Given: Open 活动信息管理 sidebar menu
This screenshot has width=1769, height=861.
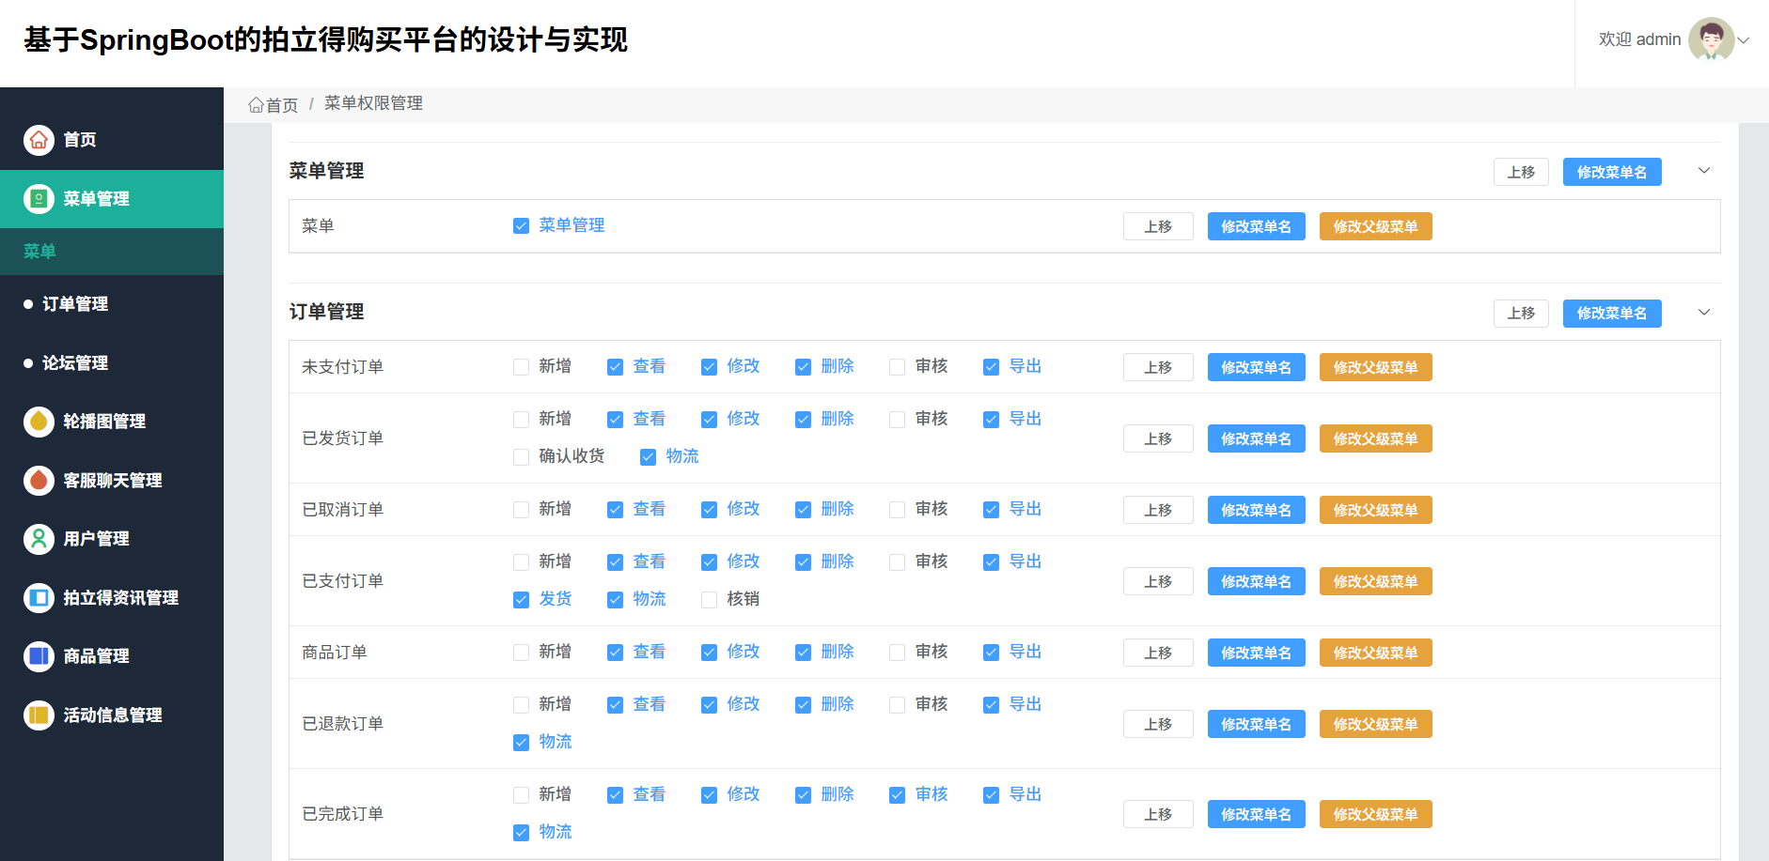Looking at the screenshot, I should [112, 715].
